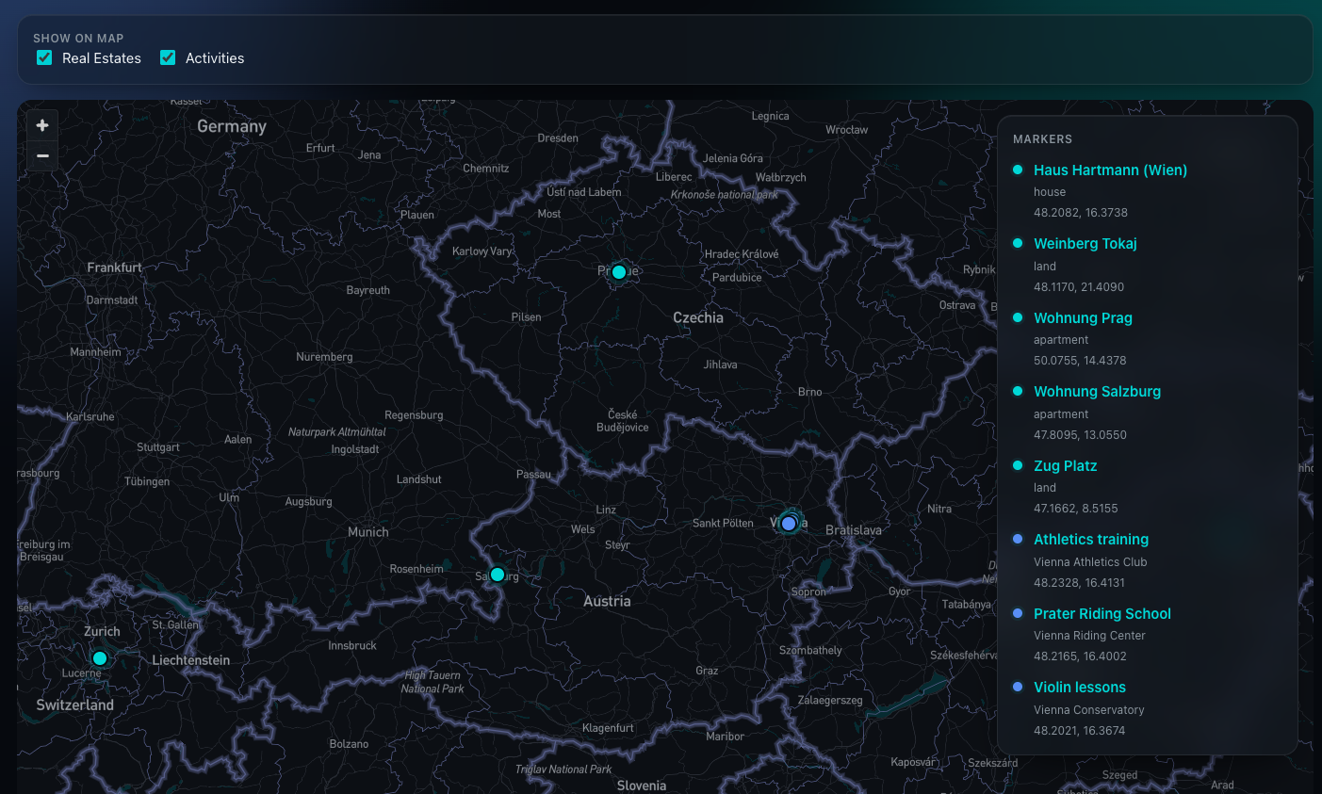Click the blue dot beside Violin lessons
Screen dimensions: 1322x794
pyautogui.click(x=1018, y=687)
